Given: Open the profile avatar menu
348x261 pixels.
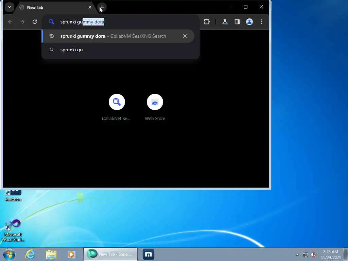Looking at the screenshot, I should (x=249, y=22).
